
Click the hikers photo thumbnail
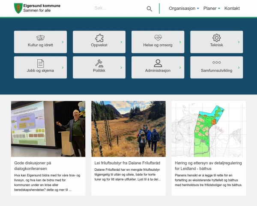pos(128,129)
